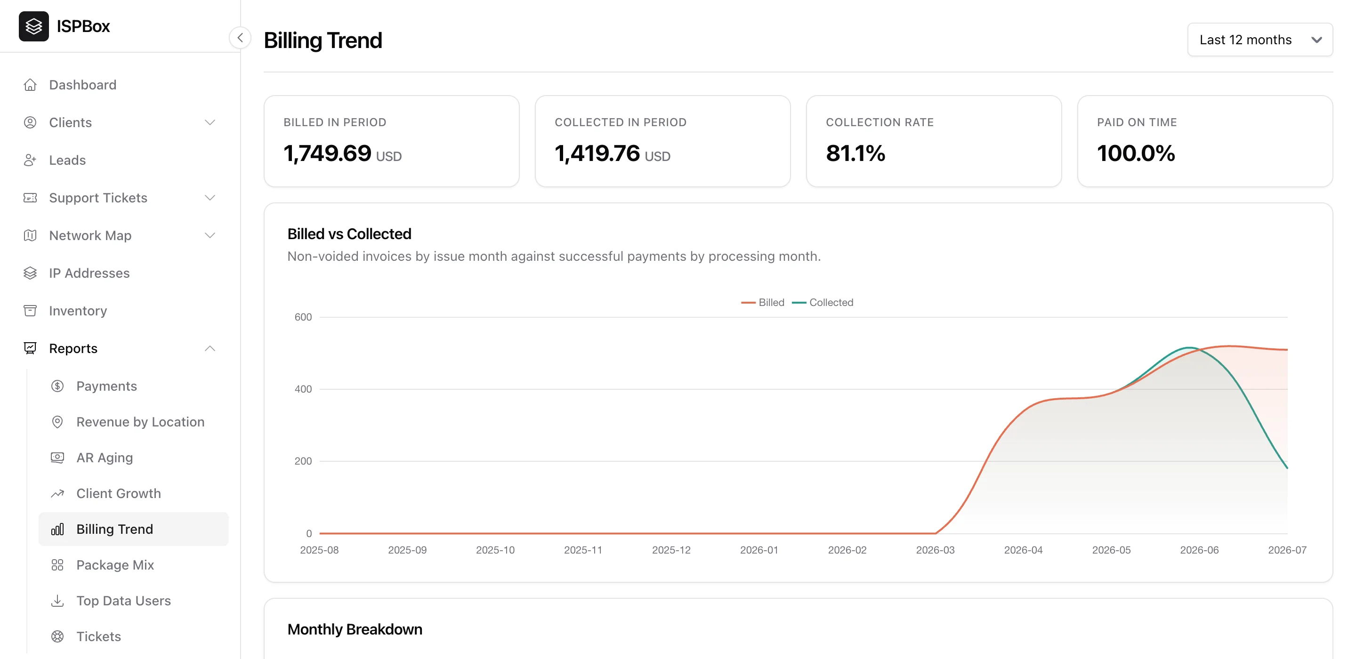
Task: Open the Top Data Users report
Action: point(134,601)
